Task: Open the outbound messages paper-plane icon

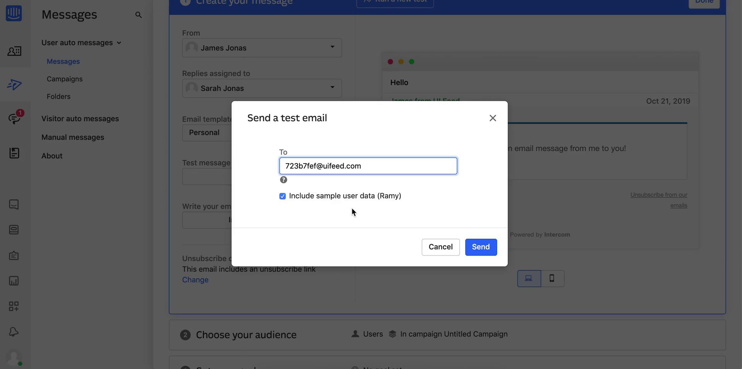Action: (14, 85)
